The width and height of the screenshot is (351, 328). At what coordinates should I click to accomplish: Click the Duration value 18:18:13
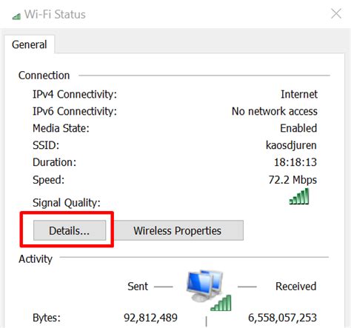tap(295, 162)
